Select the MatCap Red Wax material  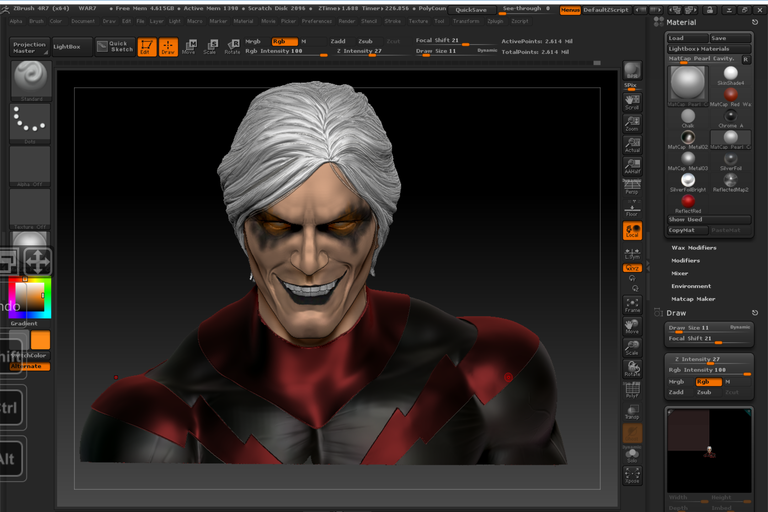(x=731, y=97)
